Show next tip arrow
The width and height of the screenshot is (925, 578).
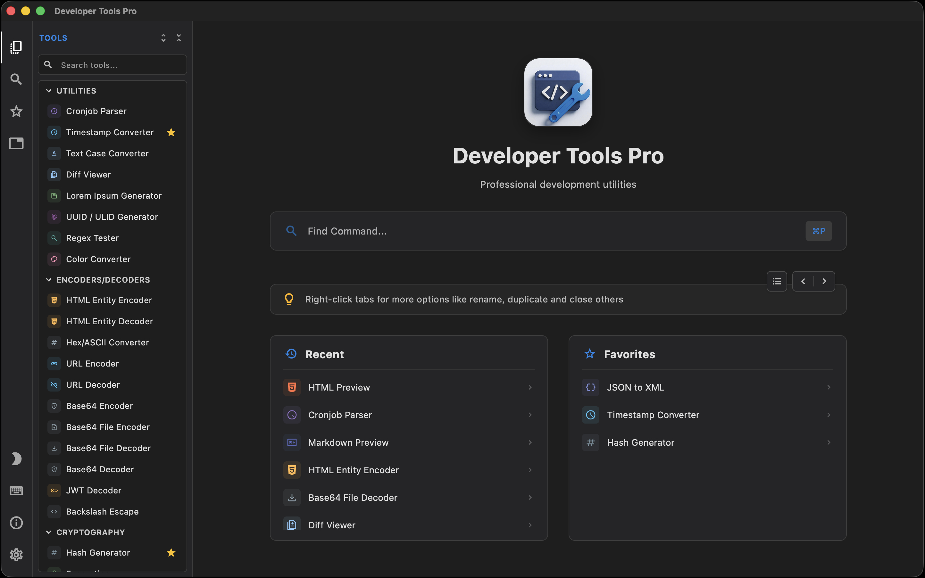pos(824,281)
